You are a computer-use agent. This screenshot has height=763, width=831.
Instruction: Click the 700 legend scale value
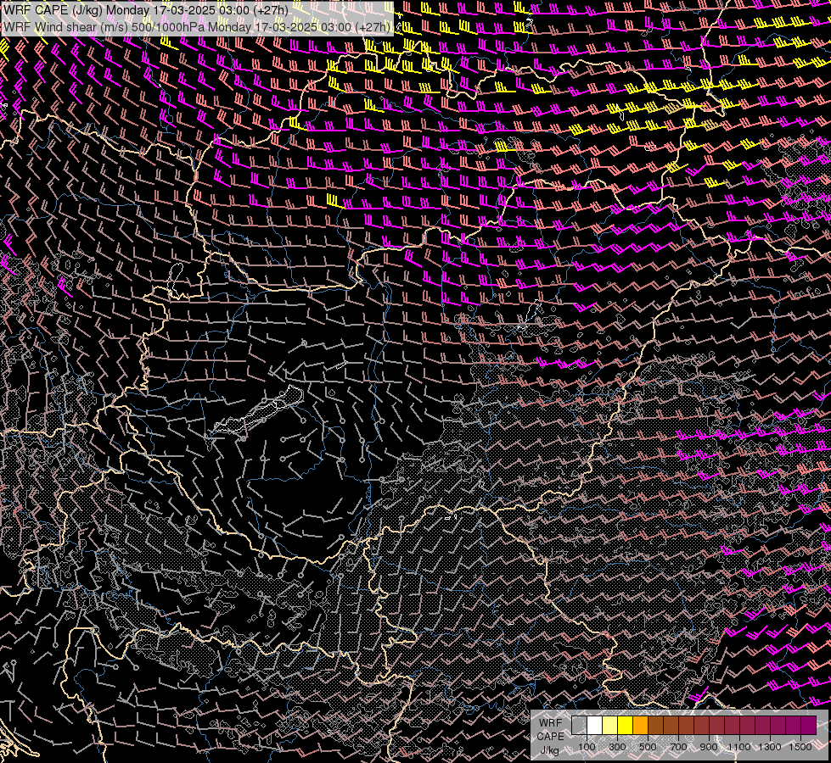pyautogui.click(x=678, y=747)
